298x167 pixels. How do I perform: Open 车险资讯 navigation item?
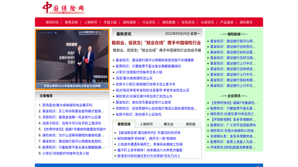pyautogui.click(x=188, y=22)
